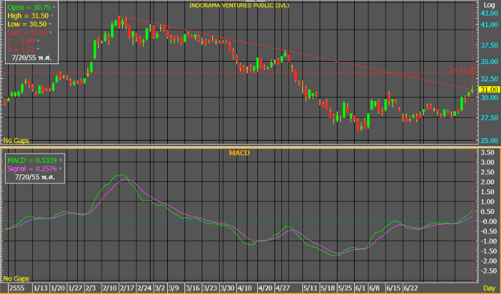Open the Last = 31.00 dropdown arrow

pyautogui.click(x=49, y=32)
